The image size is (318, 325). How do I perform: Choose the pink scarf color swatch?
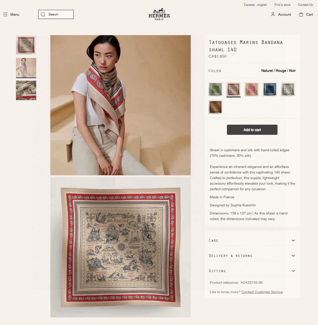tap(251, 89)
